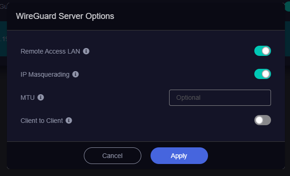This screenshot has width=290, height=176.
Task: Click the info icon next to MTU
Action: pos(41,97)
